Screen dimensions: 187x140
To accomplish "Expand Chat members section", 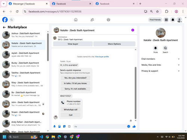I will [x=160, y=59].
